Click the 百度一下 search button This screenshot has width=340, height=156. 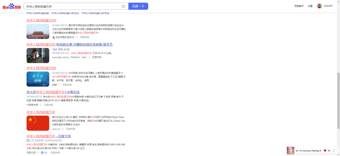point(138,6)
